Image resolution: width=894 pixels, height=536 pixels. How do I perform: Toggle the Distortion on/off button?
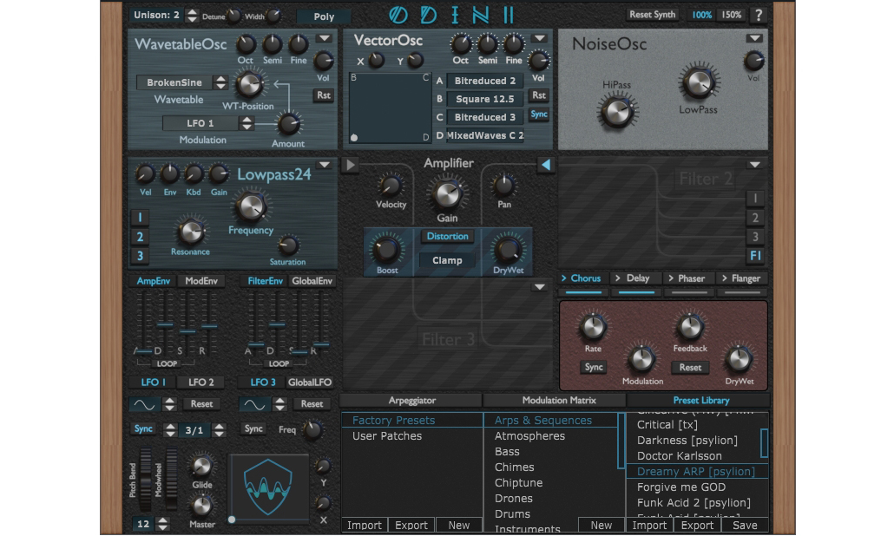point(448,236)
